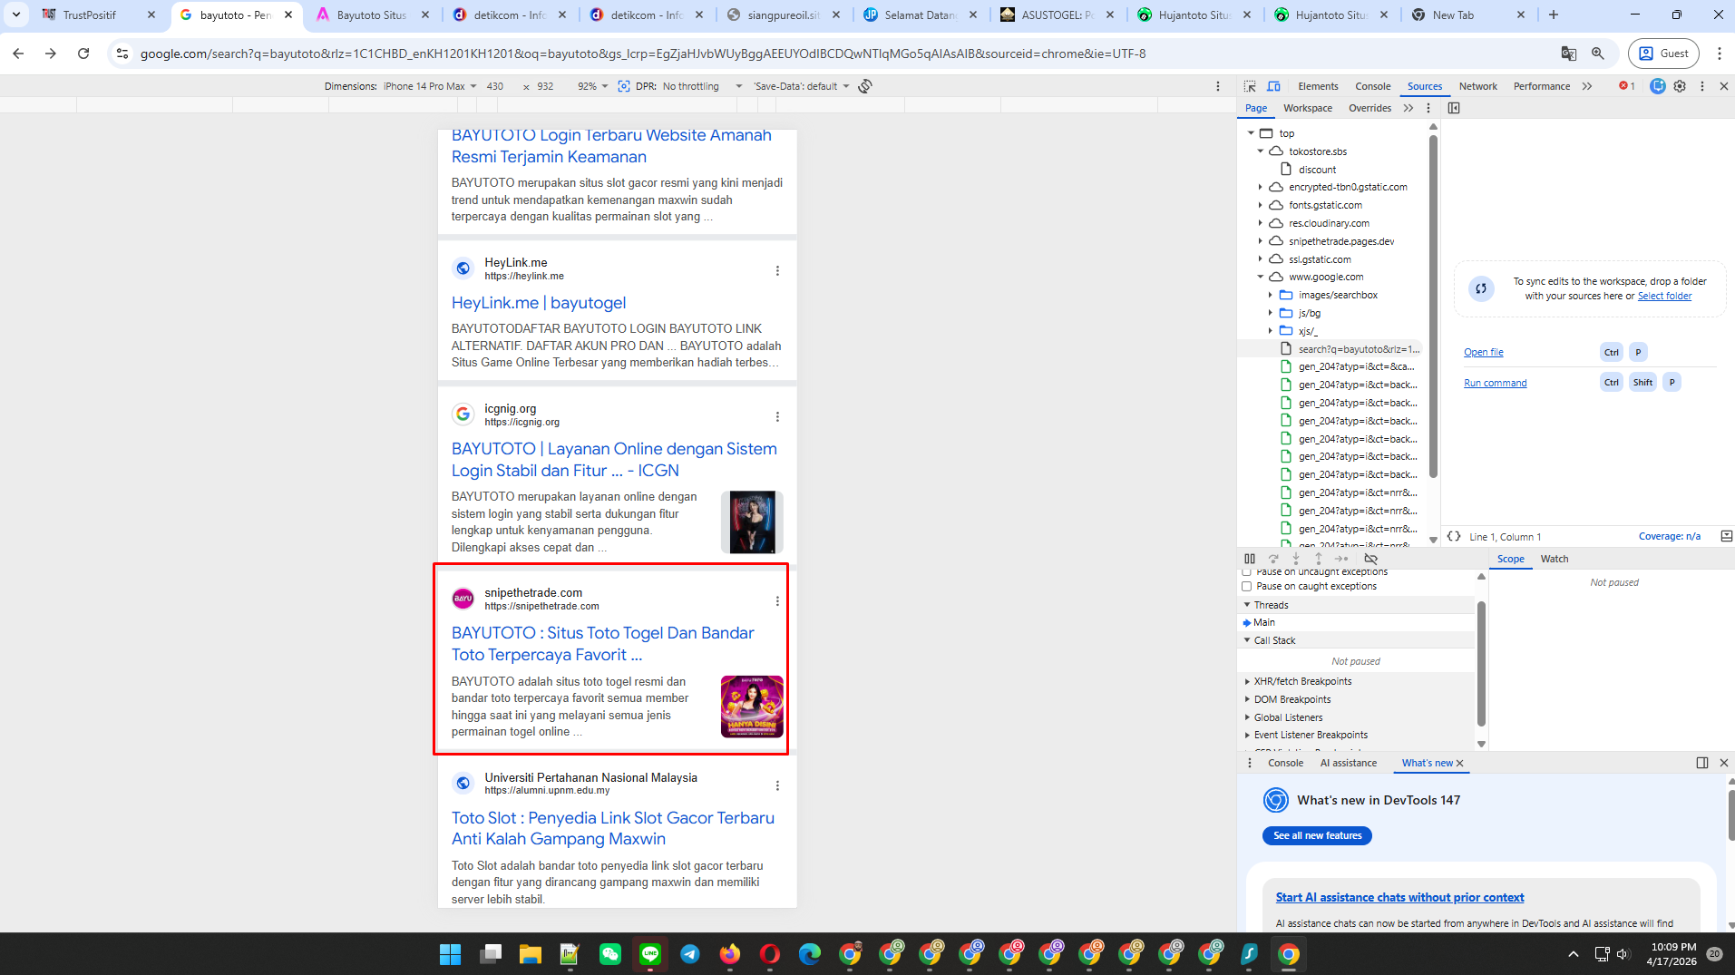Viewport: 1735px width, 975px height.
Task: Activate the inspect element picker icon
Action: [x=1250, y=86]
